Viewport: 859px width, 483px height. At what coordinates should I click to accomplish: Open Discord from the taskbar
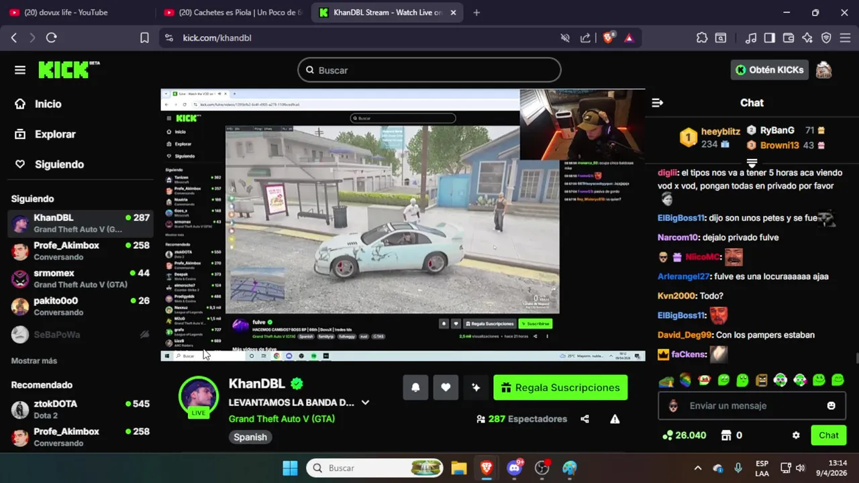coord(515,468)
